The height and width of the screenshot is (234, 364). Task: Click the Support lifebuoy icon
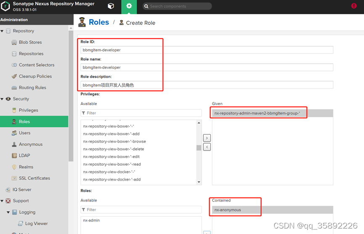coord(8,201)
